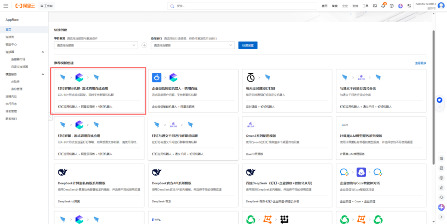Click the DeepSeek whale icon on the 计算巢私有版 card

(63, 172)
